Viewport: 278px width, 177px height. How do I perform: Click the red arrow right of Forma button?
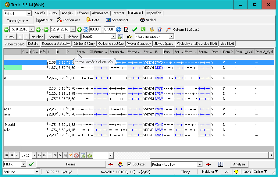pos(111,164)
